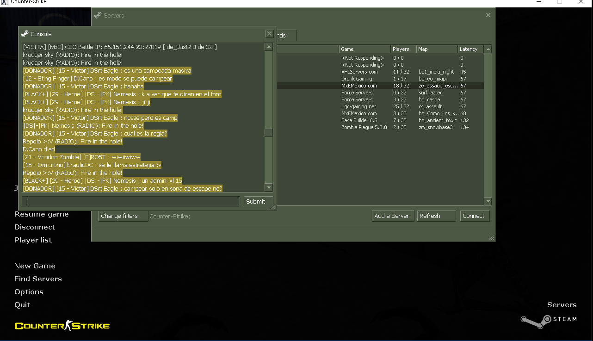Image resolution: width=593 pixels, height=341 pixels.
Task: Click console line 'un admin lvl 15'
Action: pyautogui.click(x=102, y=181)
